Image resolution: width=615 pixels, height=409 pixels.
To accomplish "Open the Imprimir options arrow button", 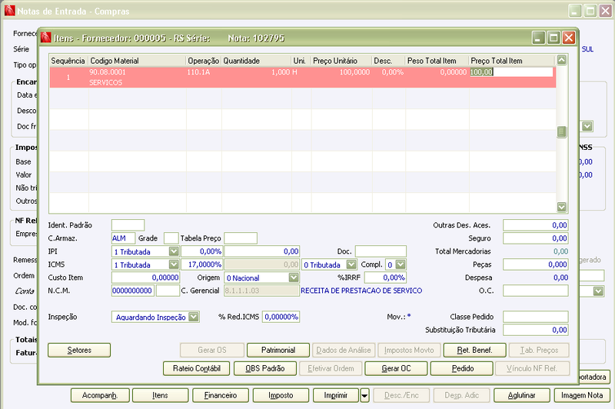I will [x=364, y=395].
